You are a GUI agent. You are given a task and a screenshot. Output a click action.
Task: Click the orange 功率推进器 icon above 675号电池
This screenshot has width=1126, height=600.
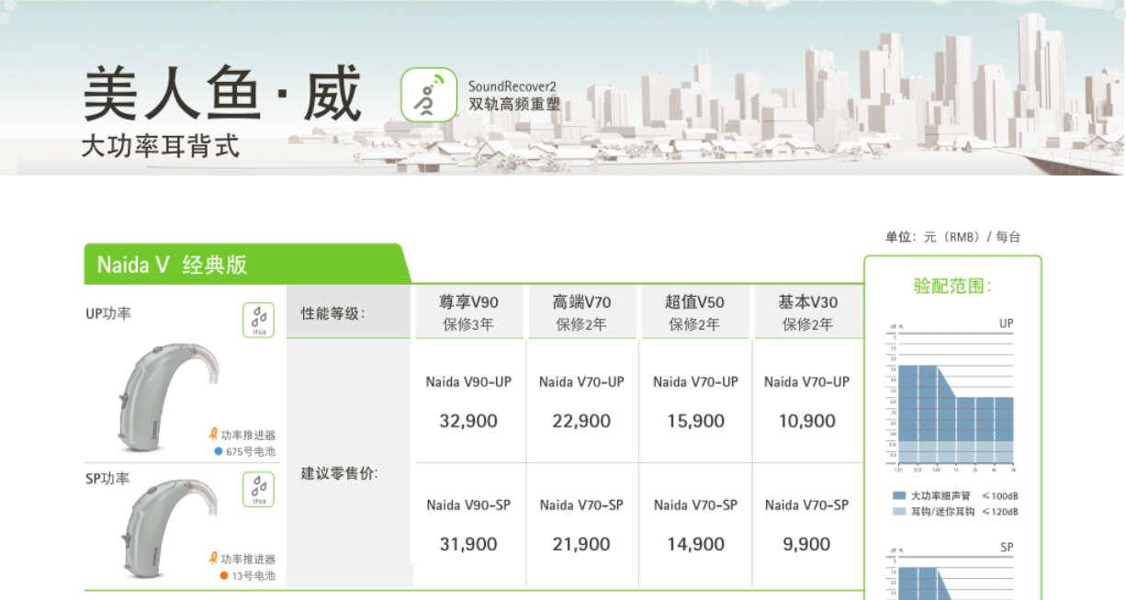[213, 435]
